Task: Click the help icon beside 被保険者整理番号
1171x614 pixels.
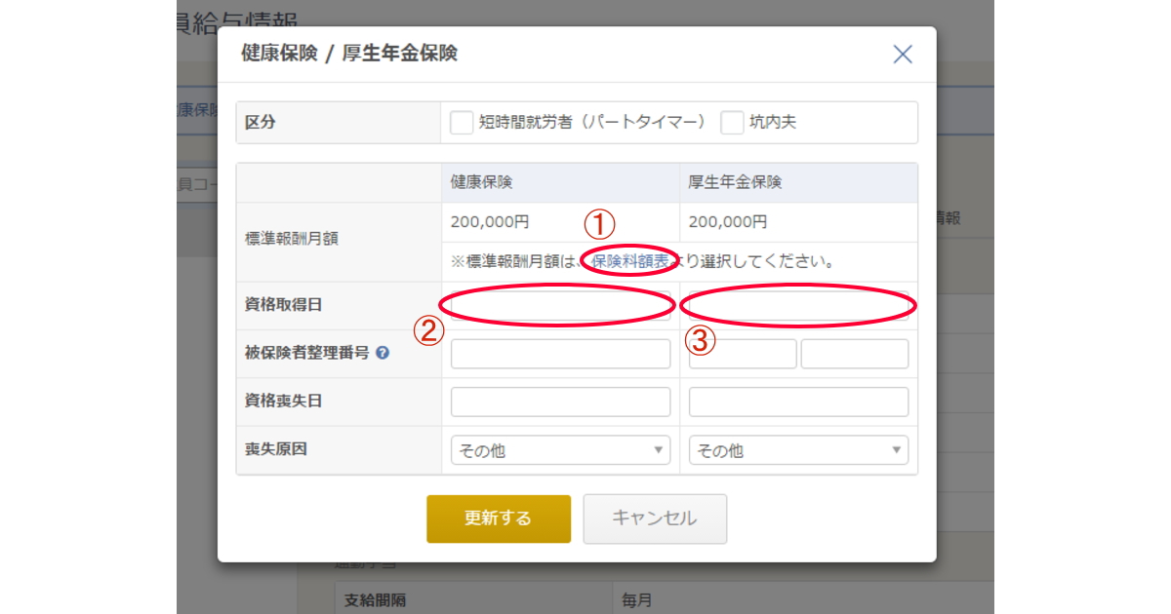Action: [383, 354]
